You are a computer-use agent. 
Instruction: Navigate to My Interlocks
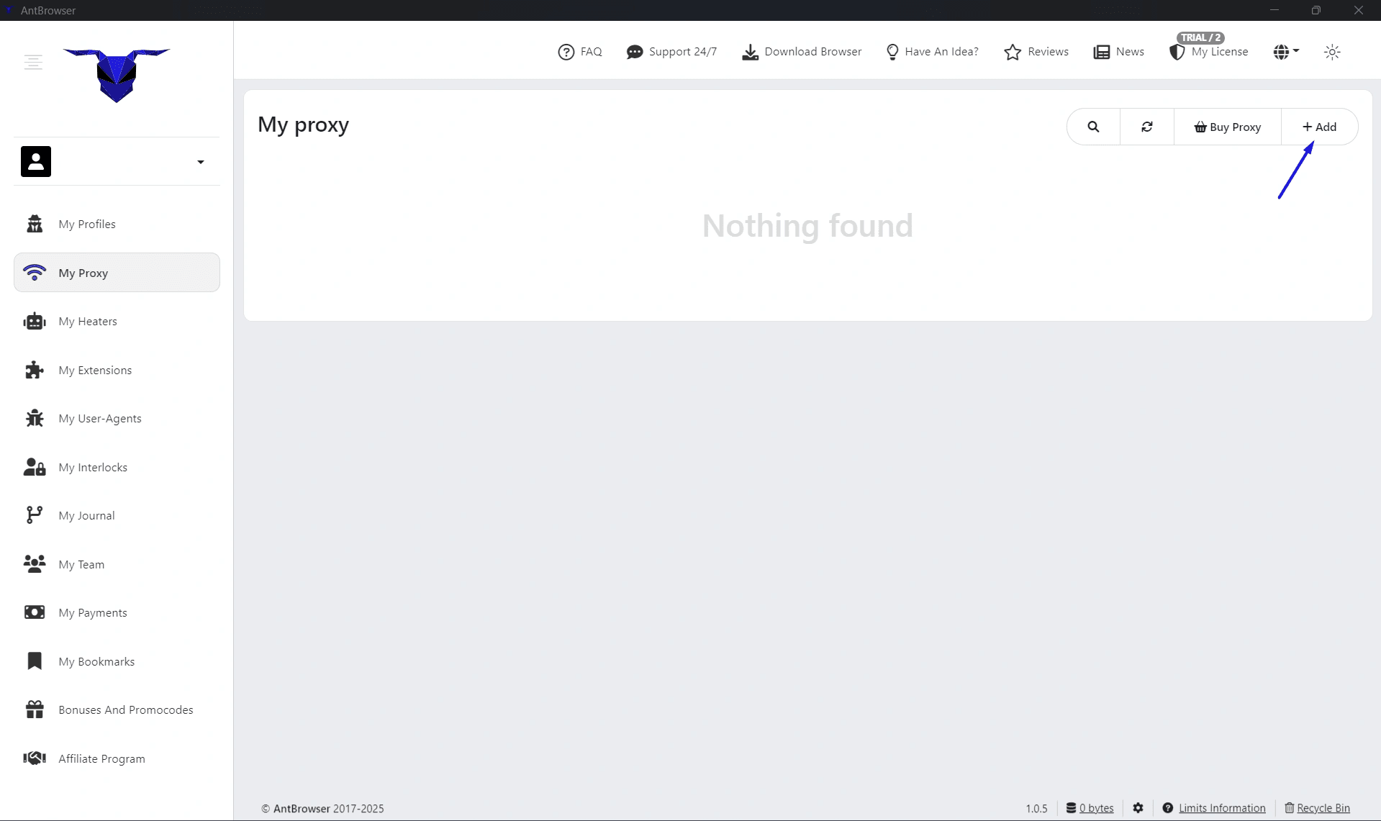tap(117, 467)
